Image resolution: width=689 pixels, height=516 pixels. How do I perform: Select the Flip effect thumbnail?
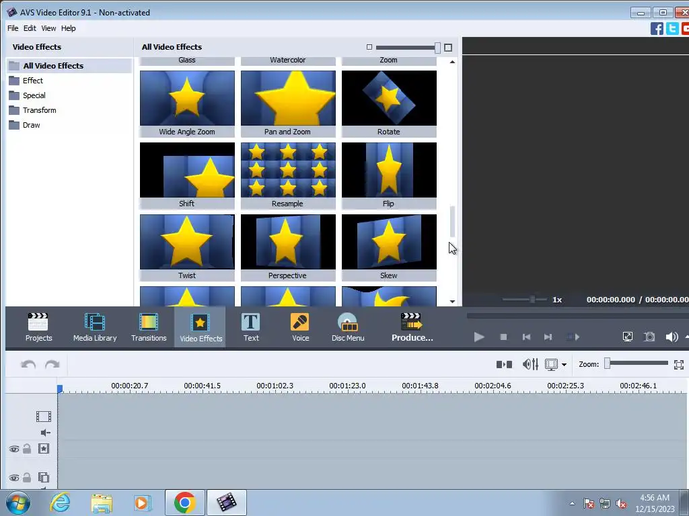(x=389, y=175)
